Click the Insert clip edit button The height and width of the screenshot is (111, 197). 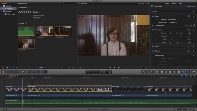click(x=32, y=72)
